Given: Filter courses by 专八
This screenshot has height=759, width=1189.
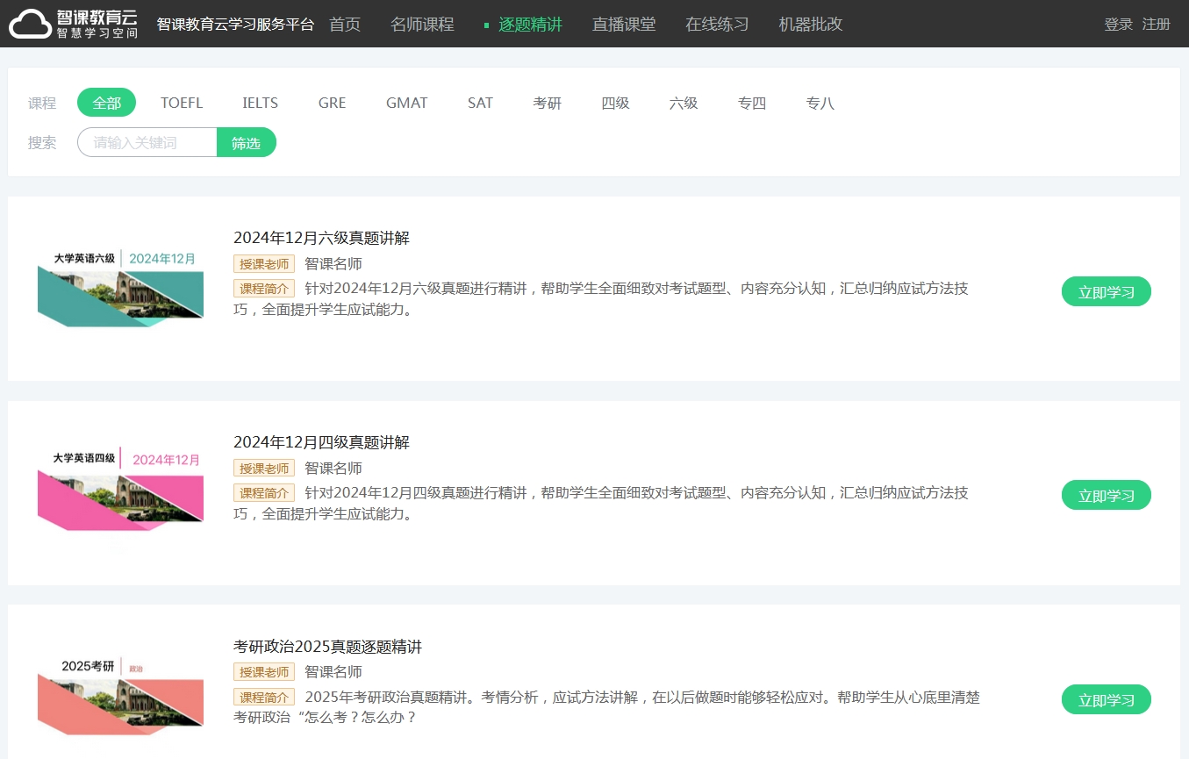Looking at the screenshot, I should click(x=820, y=103).
